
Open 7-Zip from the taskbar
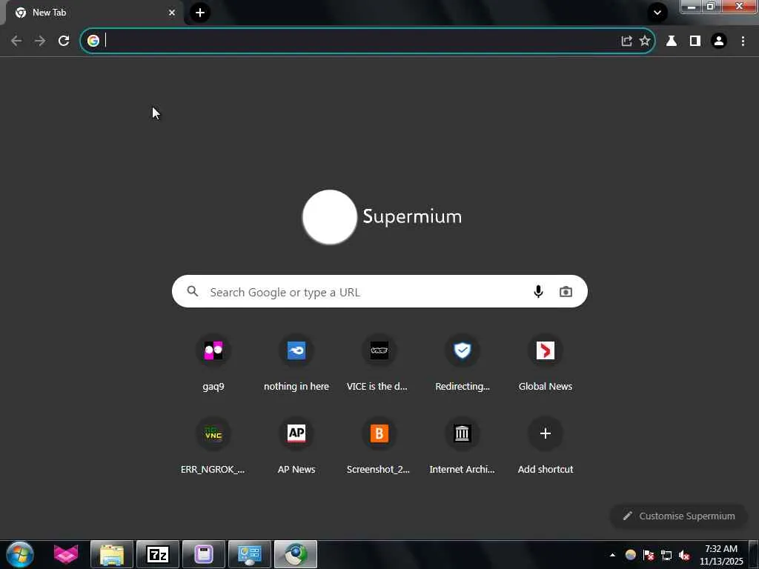tap(158, 554)
